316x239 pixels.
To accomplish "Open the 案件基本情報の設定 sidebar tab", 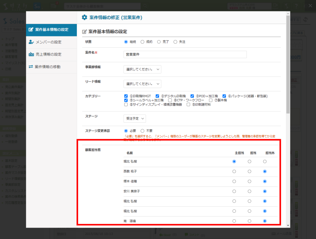I will point(52,30).
